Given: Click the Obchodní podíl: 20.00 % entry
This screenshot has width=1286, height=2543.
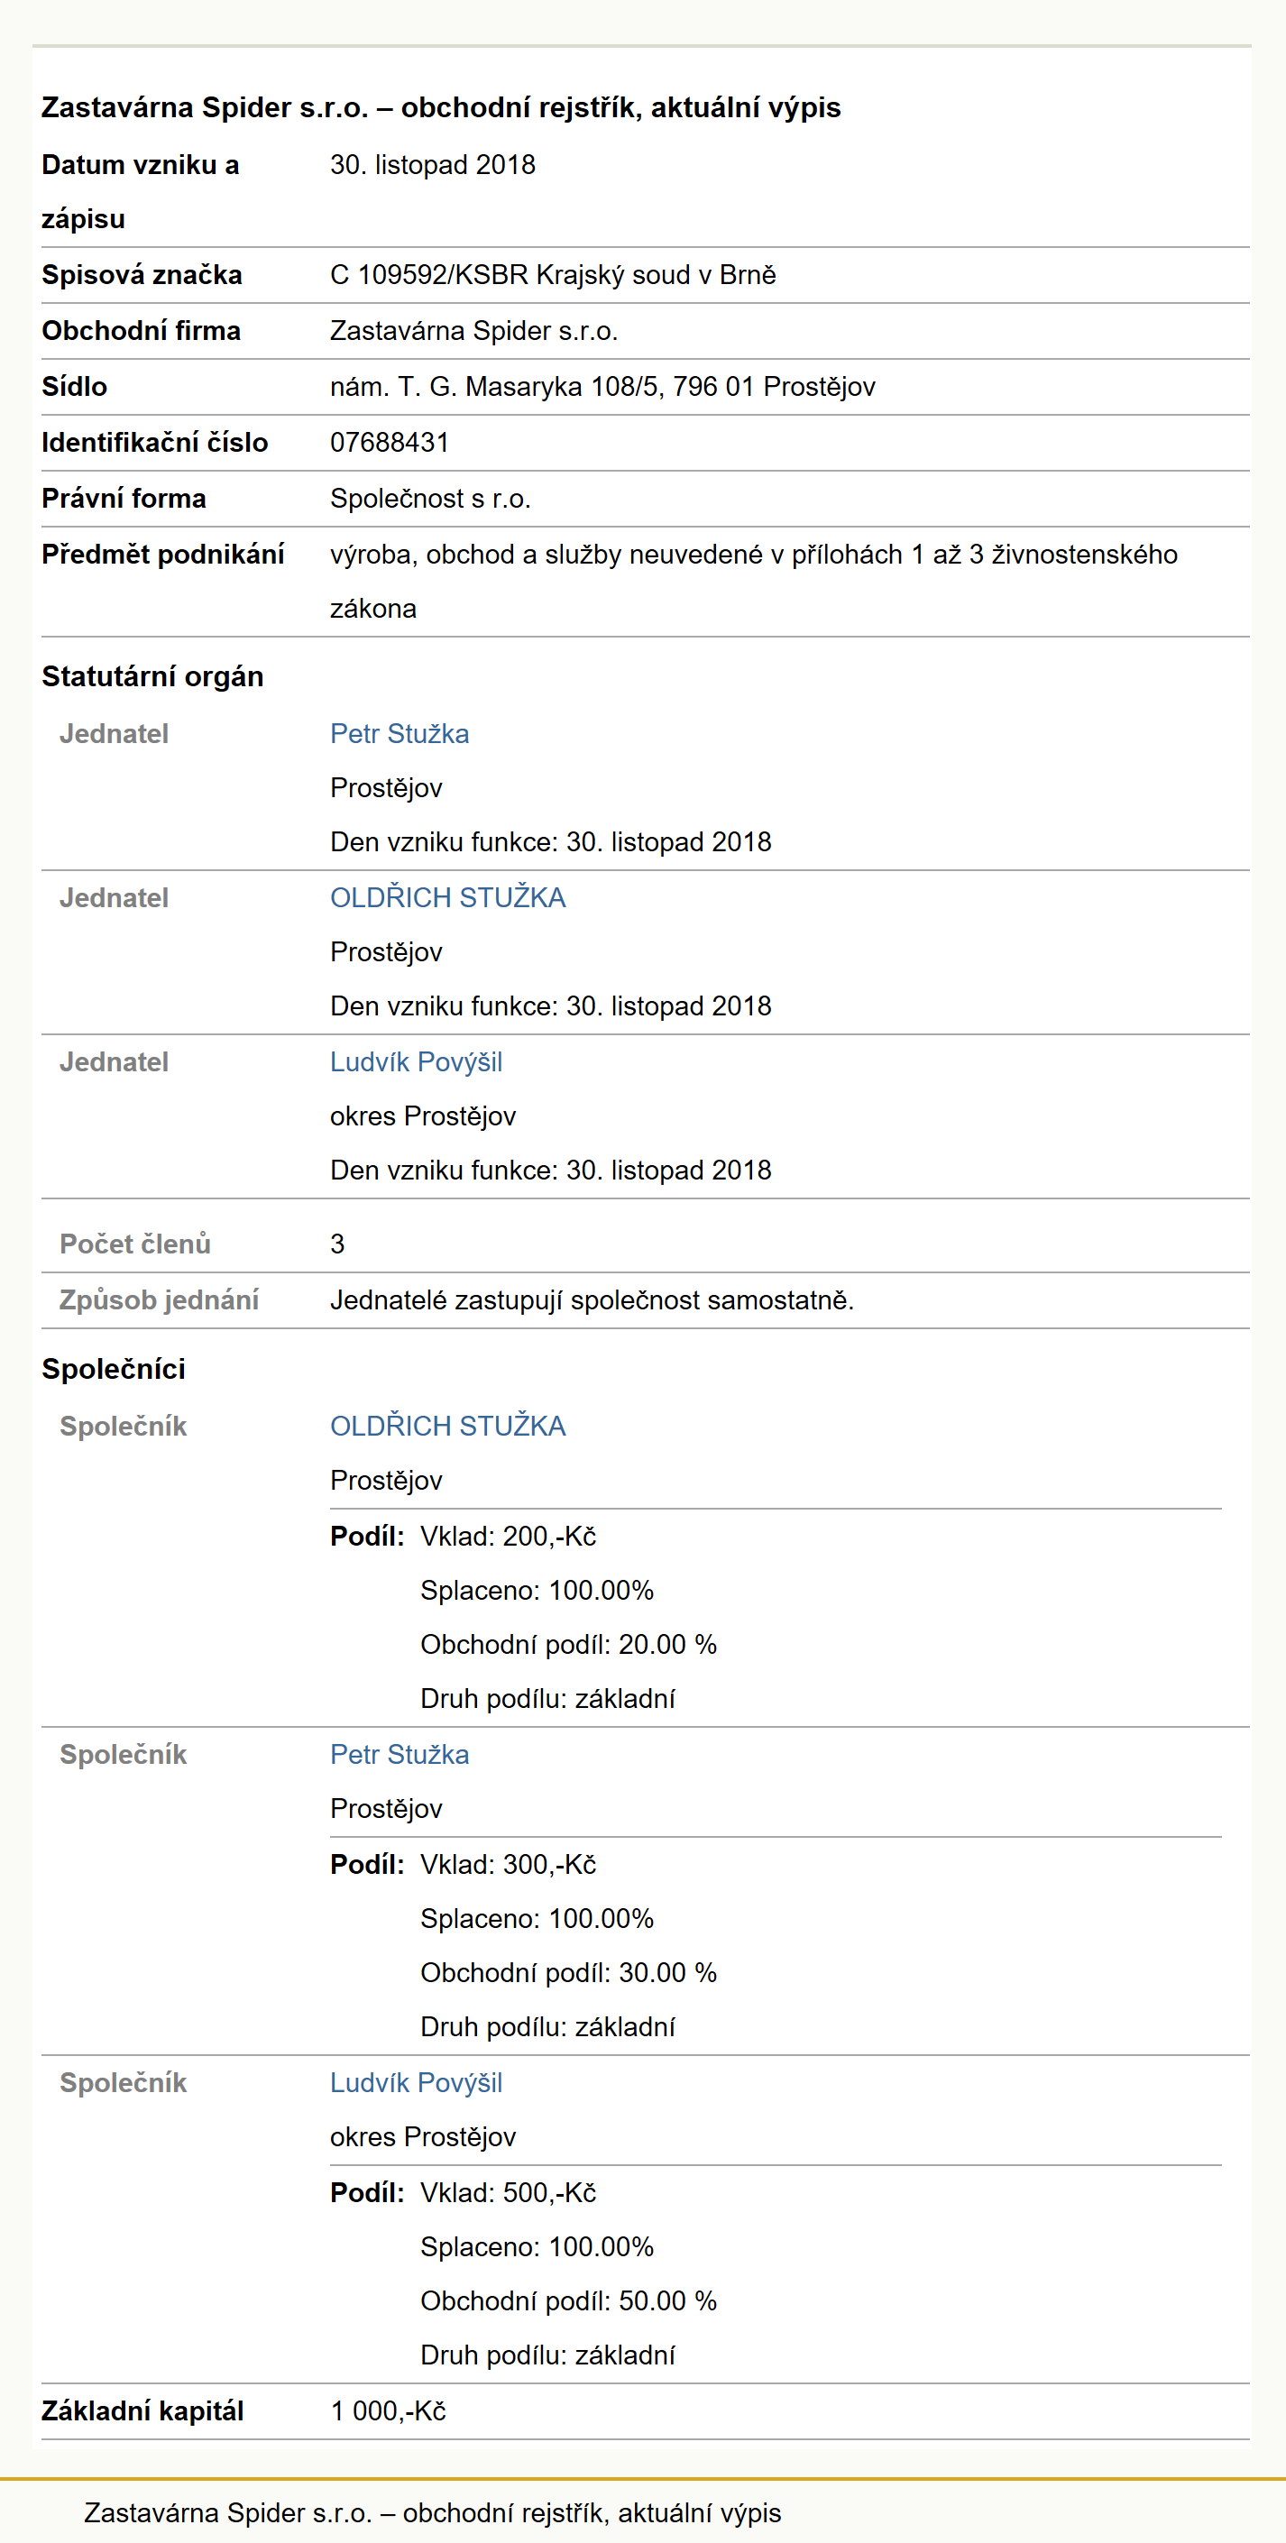Looking at the screenshot, I should pos(568,1644).
